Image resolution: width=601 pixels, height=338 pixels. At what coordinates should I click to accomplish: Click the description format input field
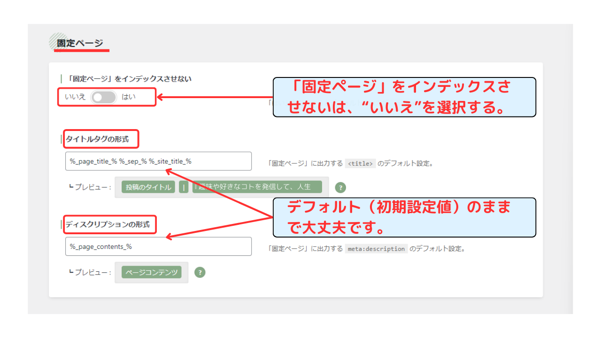point(158,246)
